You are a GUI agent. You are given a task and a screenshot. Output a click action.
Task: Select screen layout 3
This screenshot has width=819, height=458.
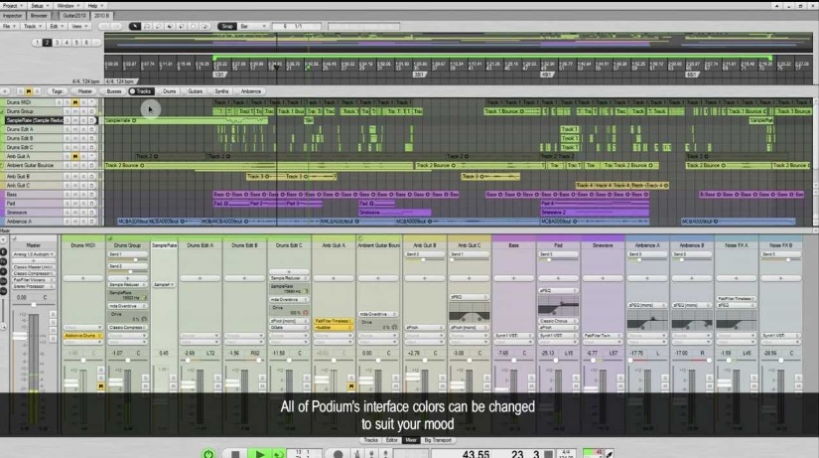coord(57,43)
